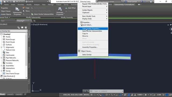
Task: Click the annotation monitor plus icon in status bar
Action: (x=151, y=95)
